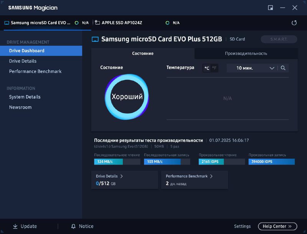Click the Произвольное чтение label
Image resolution: width=307 pixels, height=234 pixels.
(218, 155)
